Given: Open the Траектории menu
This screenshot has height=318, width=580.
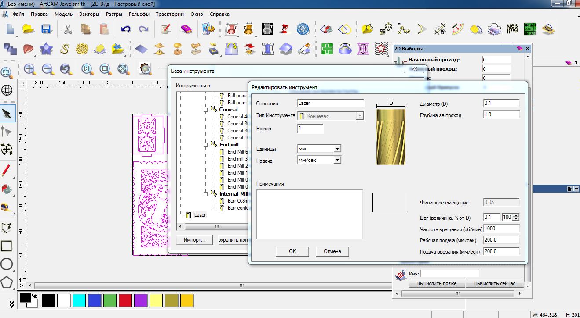Looking at the screenshot, I should pos(170,14).
